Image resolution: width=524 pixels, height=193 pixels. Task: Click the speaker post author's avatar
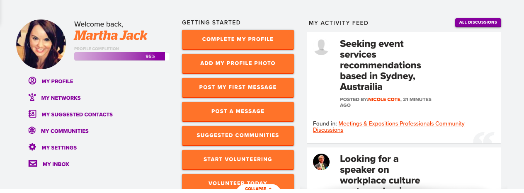click(x=321, y=162)
